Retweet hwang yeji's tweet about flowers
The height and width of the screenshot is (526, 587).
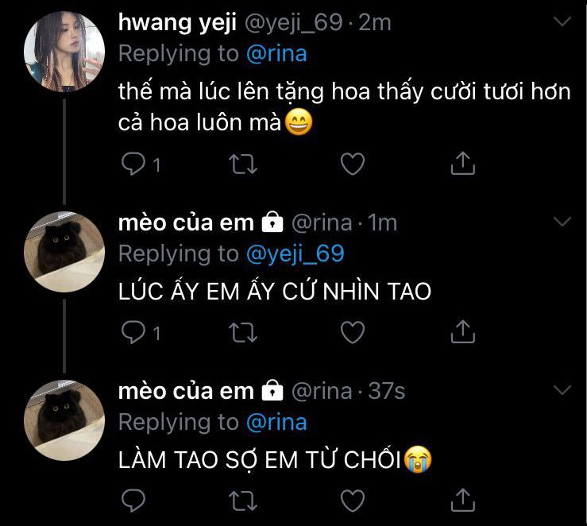[243, 164]
